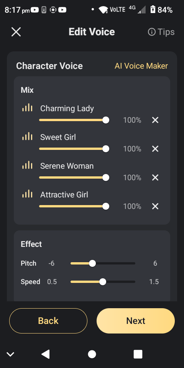This screenshot has width=184, height=368.
Task: Remove Serene Woman from the mix
Action: coord(155,177)
